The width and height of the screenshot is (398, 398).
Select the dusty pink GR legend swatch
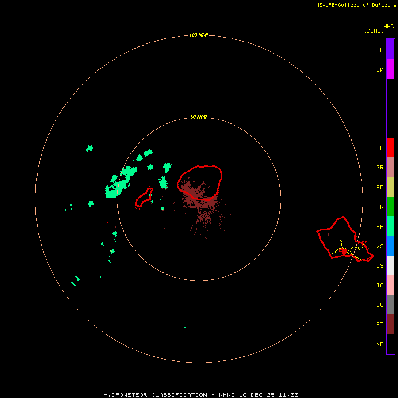click(390, 168)
